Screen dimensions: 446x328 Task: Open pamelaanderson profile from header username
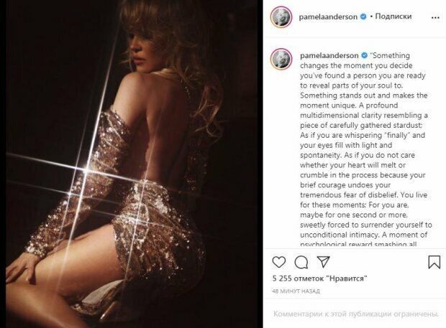[x=328, y=17]
